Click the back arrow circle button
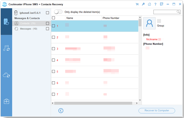184x118 pixels. pyautogui.click(x=61, y=110)
